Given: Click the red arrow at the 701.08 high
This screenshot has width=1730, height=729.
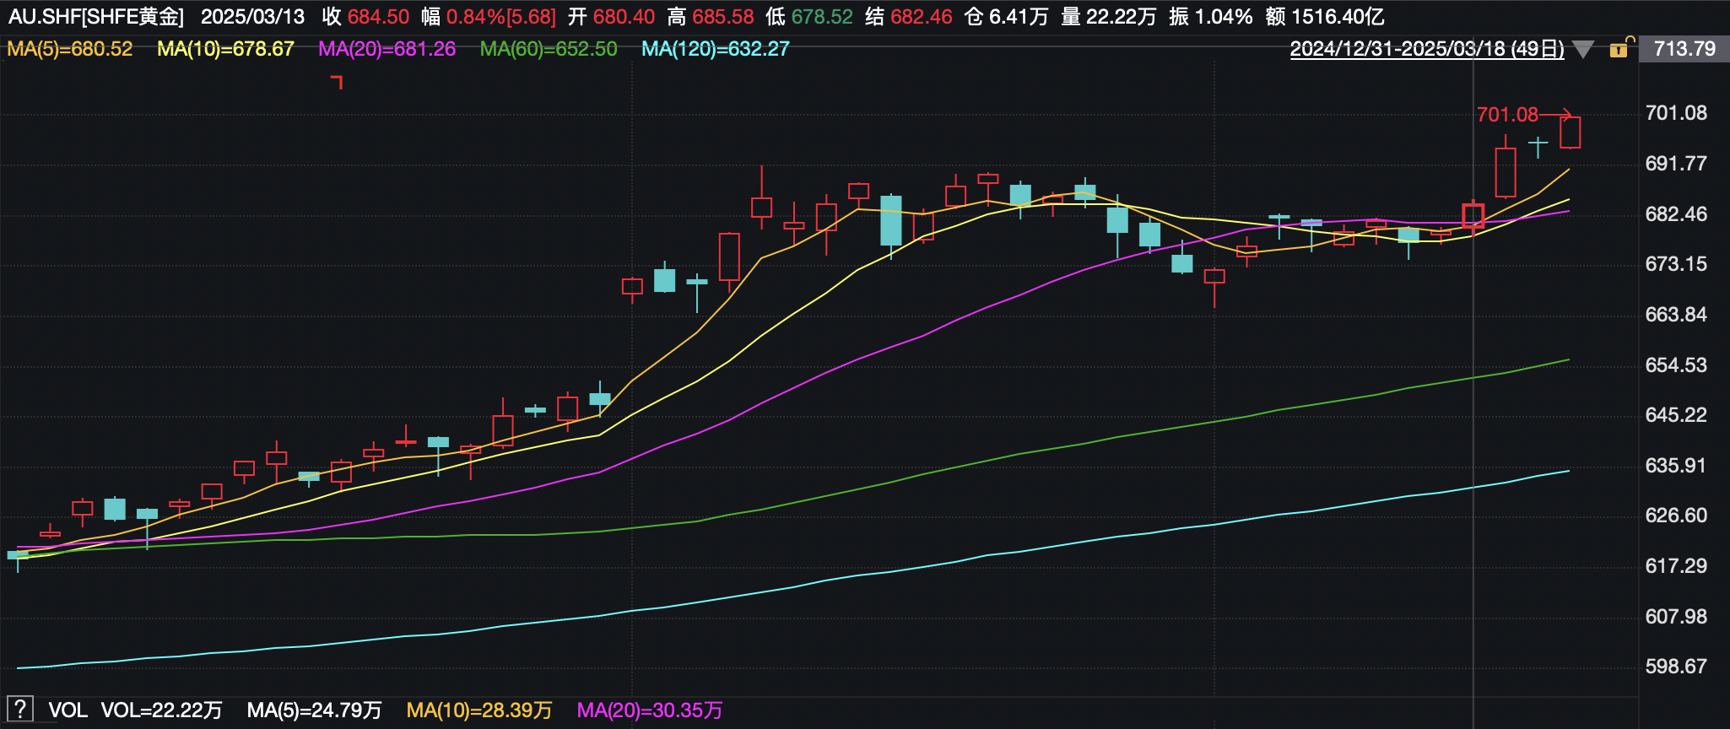Looking at the screenshot, I should coord(1555,114).
